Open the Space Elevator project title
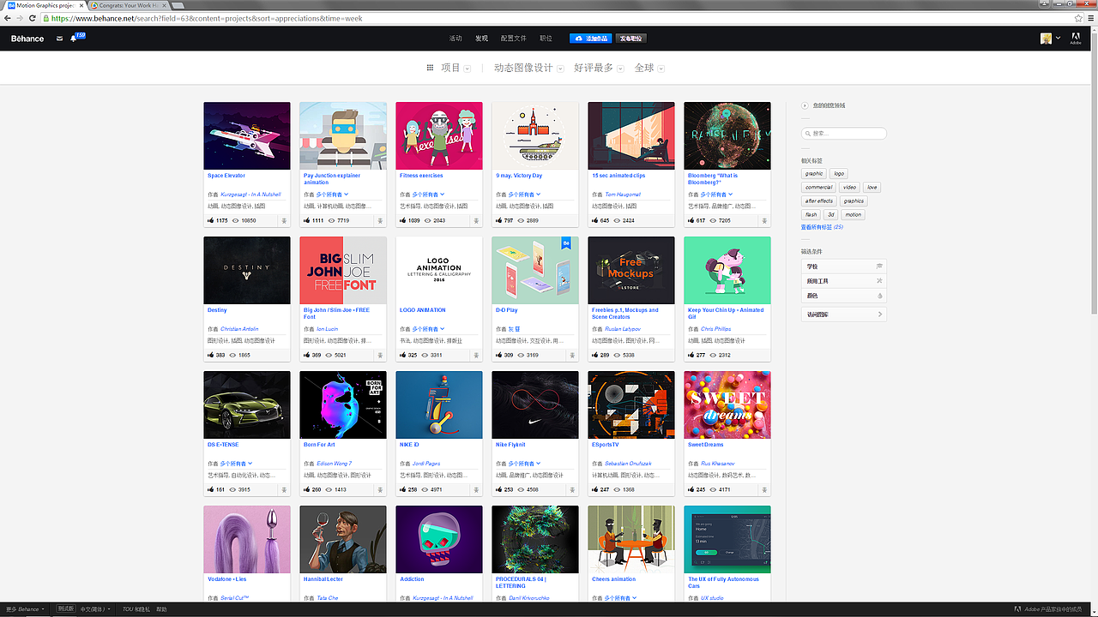 [x=226, y=176]
